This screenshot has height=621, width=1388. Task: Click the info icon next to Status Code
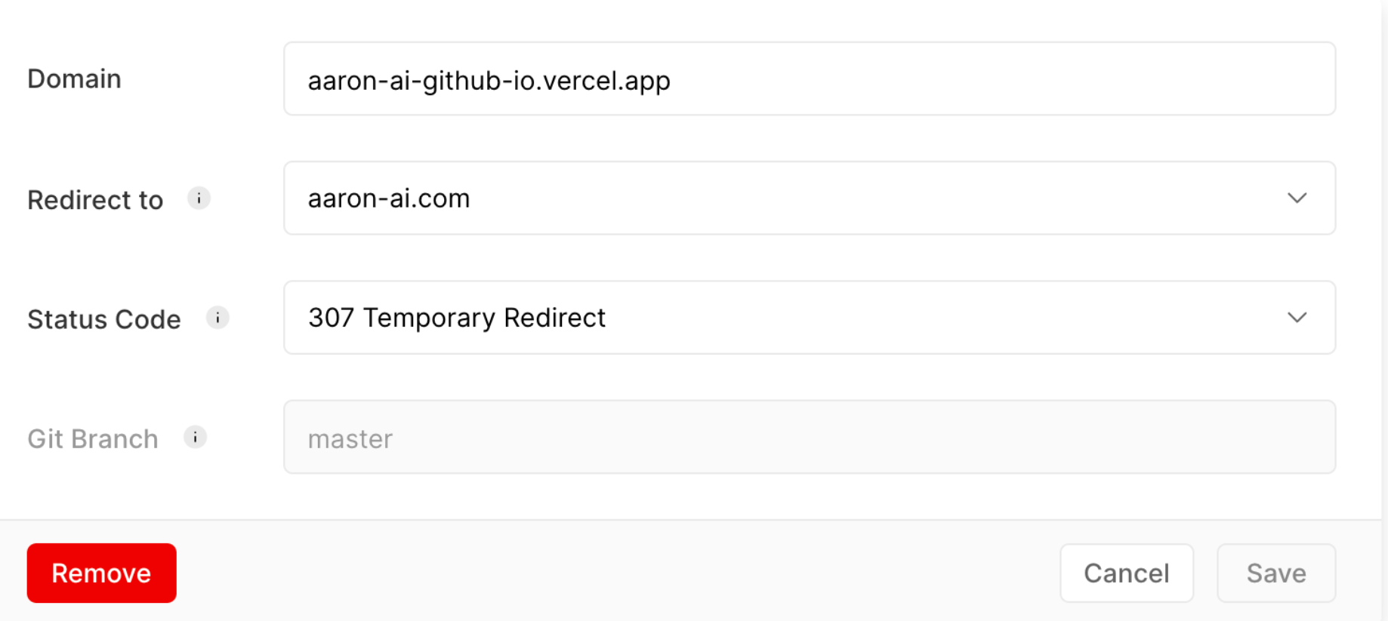217,318
